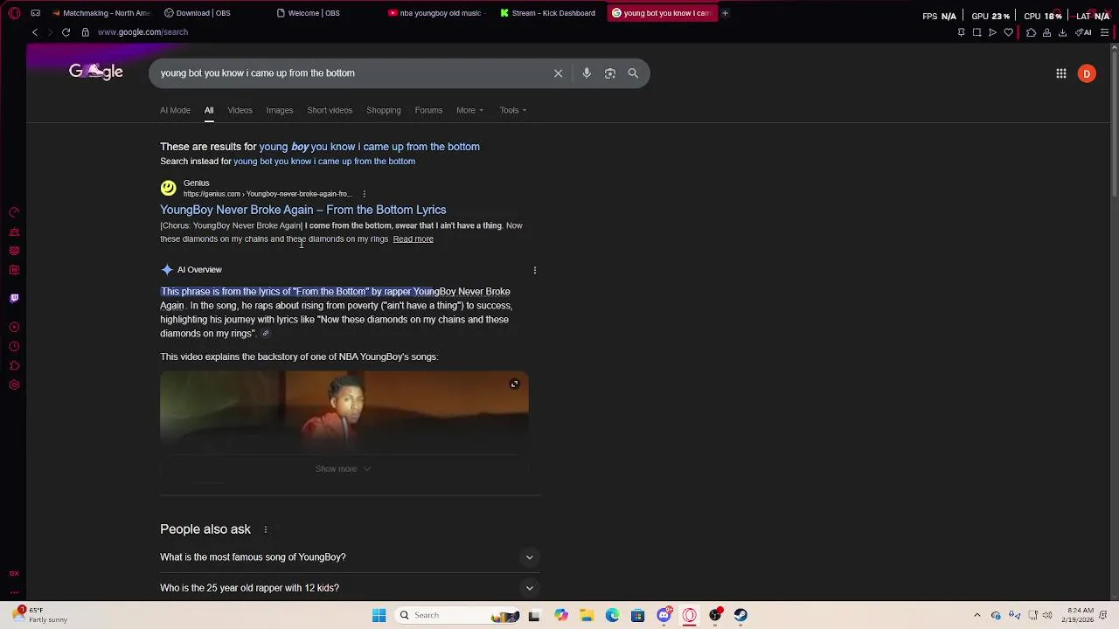Open the tab islands workspace icon
This screenshot has height=629, width=1119.
coord(35,13)
